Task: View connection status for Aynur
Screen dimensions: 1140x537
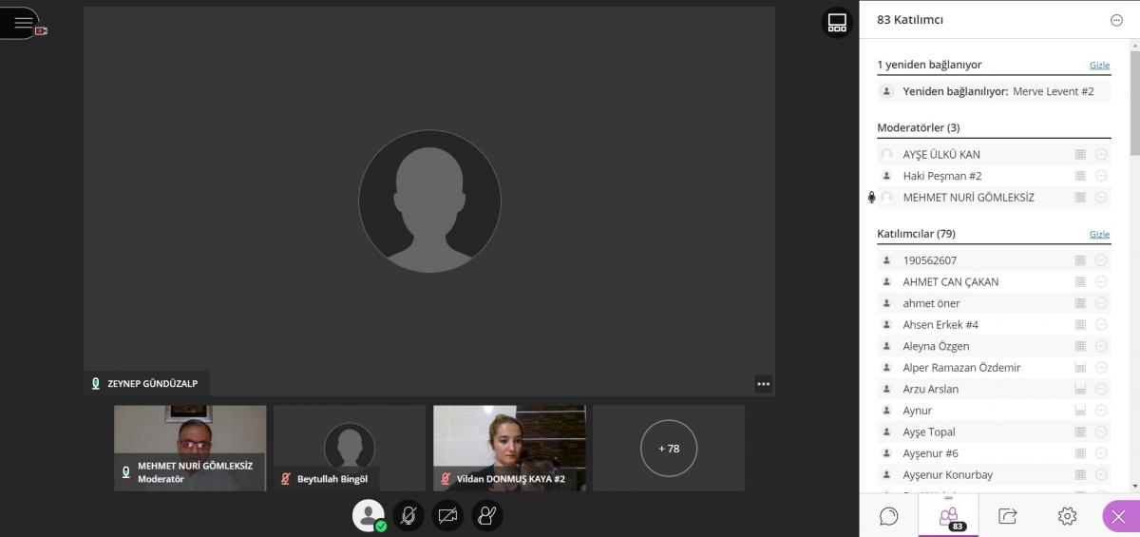Action: point(1080,411)
